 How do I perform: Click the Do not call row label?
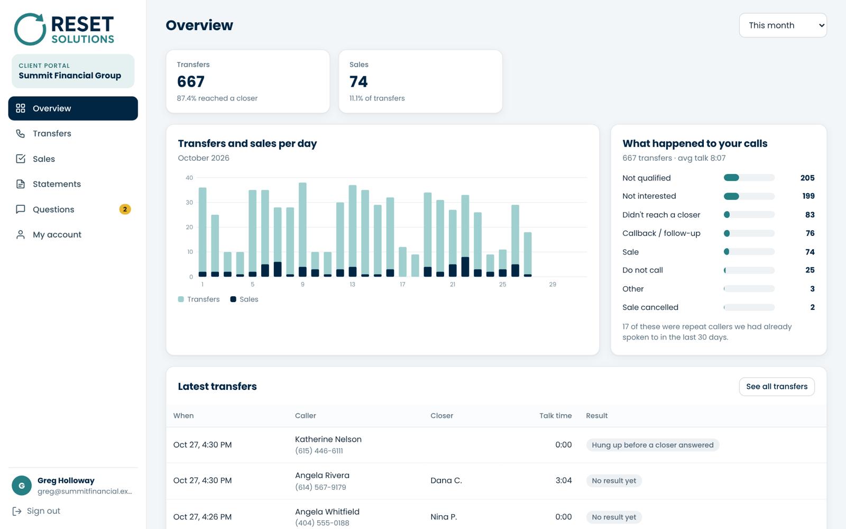[x=642, y=270]
